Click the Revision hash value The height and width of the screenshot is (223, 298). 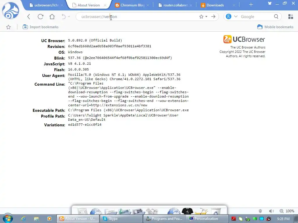point(110,46)
